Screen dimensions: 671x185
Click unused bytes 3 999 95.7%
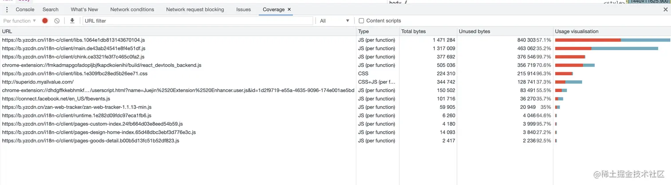[x=537, y=124]
